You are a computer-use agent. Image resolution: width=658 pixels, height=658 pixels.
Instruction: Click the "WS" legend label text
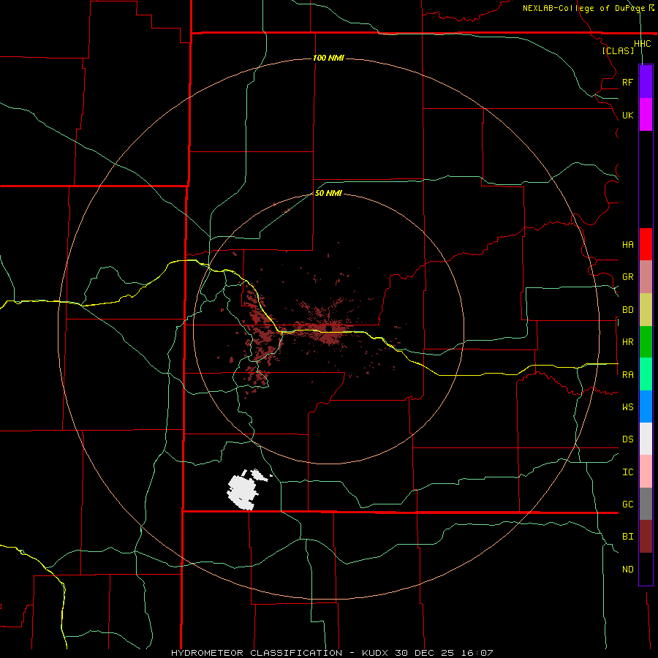pos(627,407)
